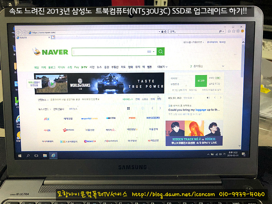Open the 메일 menu link
This screenshot has width=272, height=204.
[36, 67]
